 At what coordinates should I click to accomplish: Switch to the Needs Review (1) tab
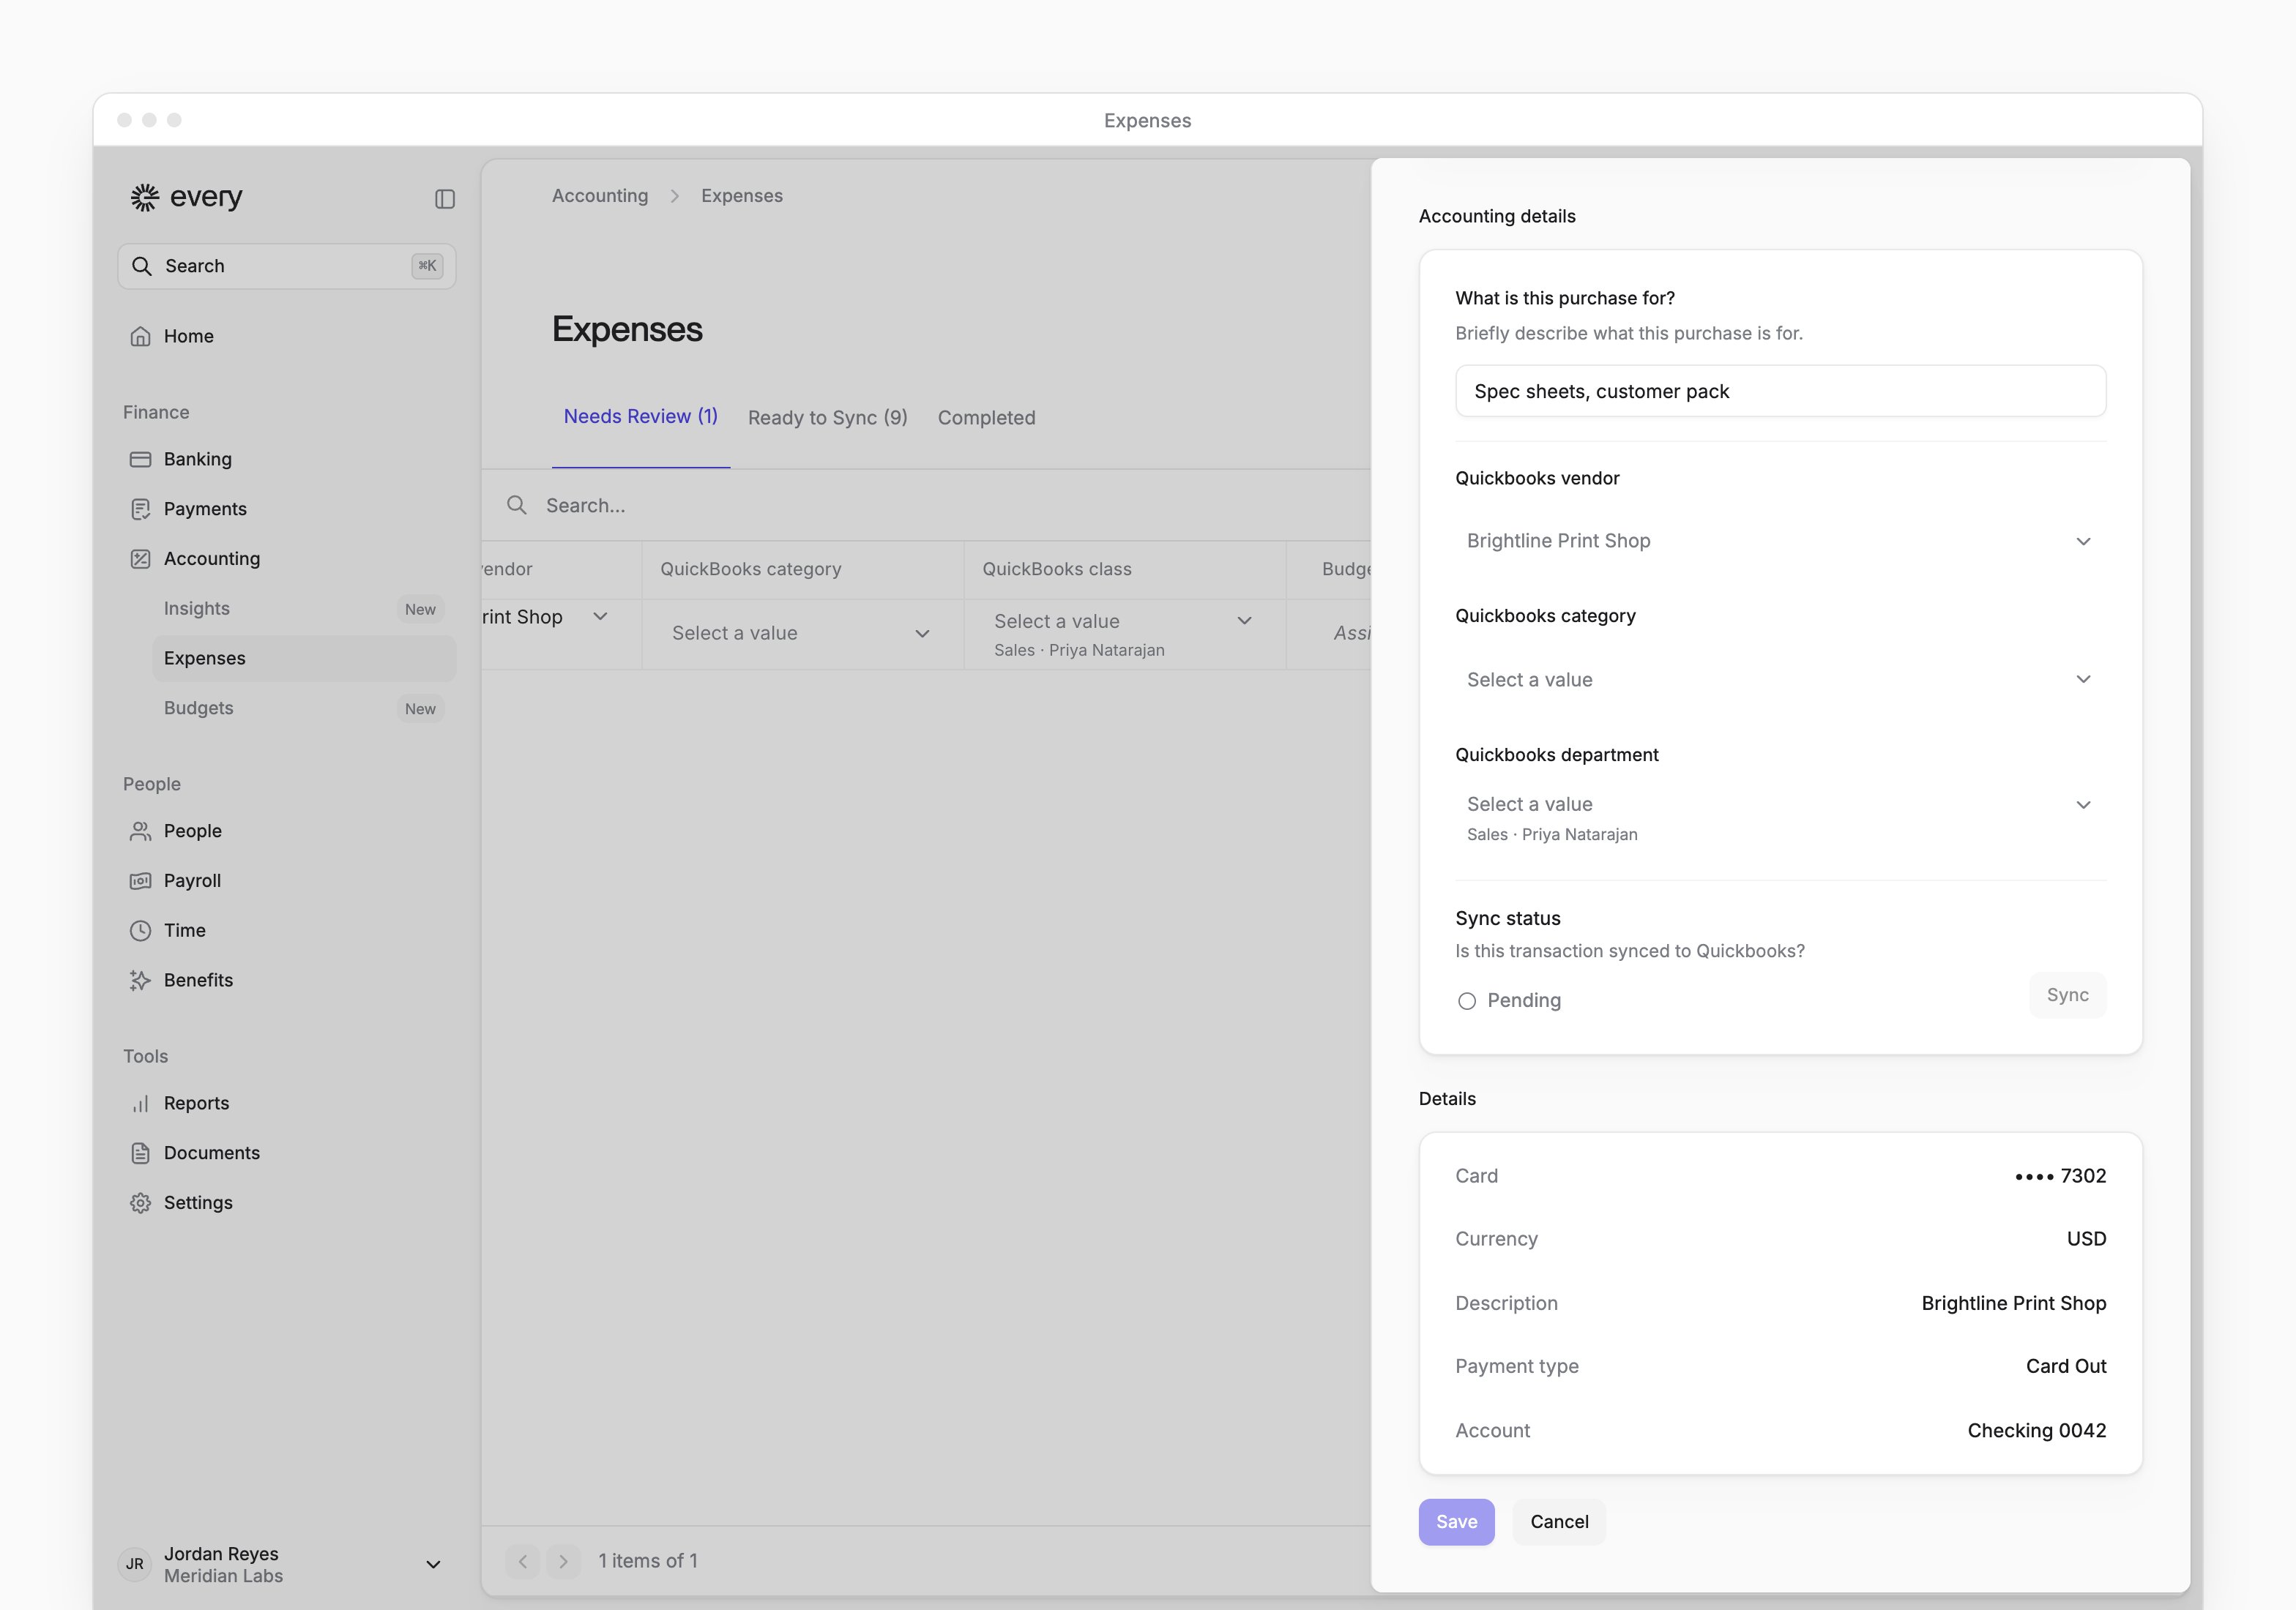click(641, 416)
